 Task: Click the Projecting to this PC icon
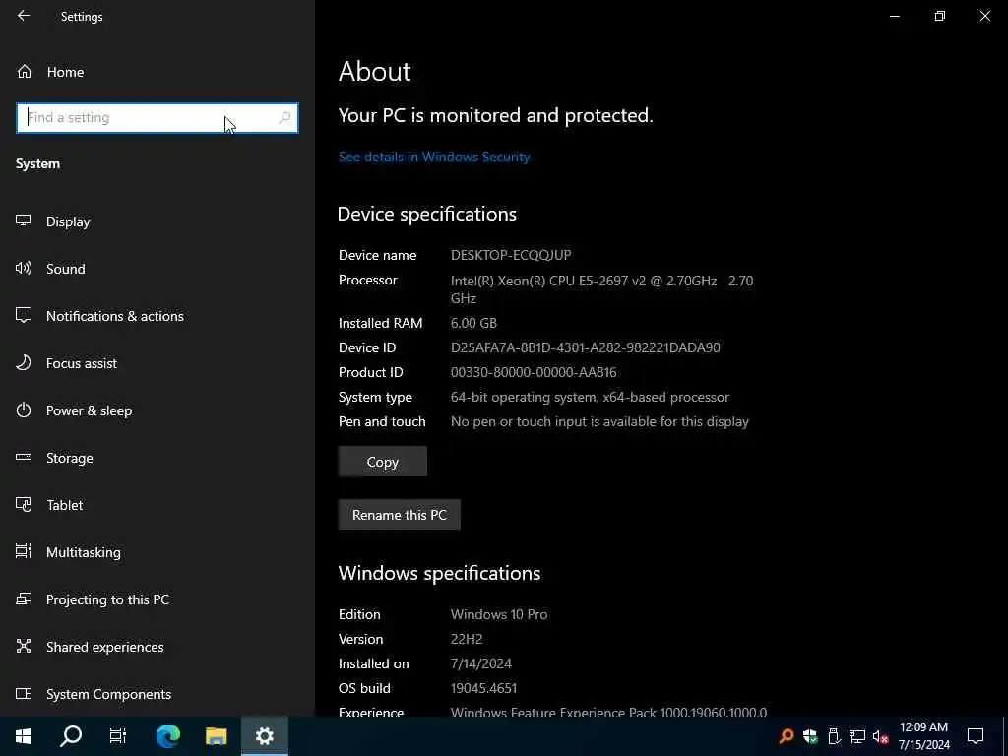pyautogui.click(x=24, y=599)
